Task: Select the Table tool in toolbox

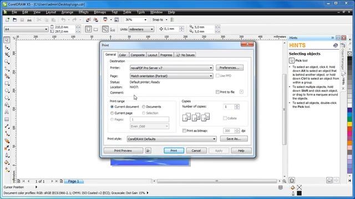Action: 7,119
